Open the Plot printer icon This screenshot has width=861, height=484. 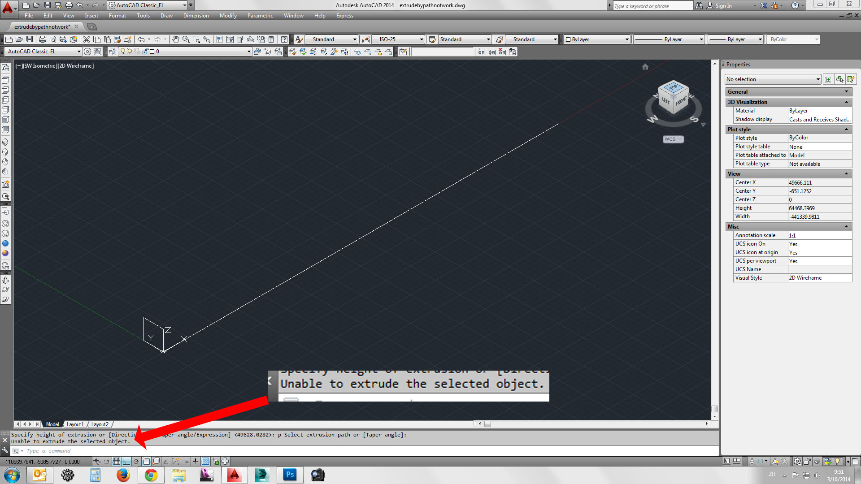pyautogui.click(x=42, y=39)
